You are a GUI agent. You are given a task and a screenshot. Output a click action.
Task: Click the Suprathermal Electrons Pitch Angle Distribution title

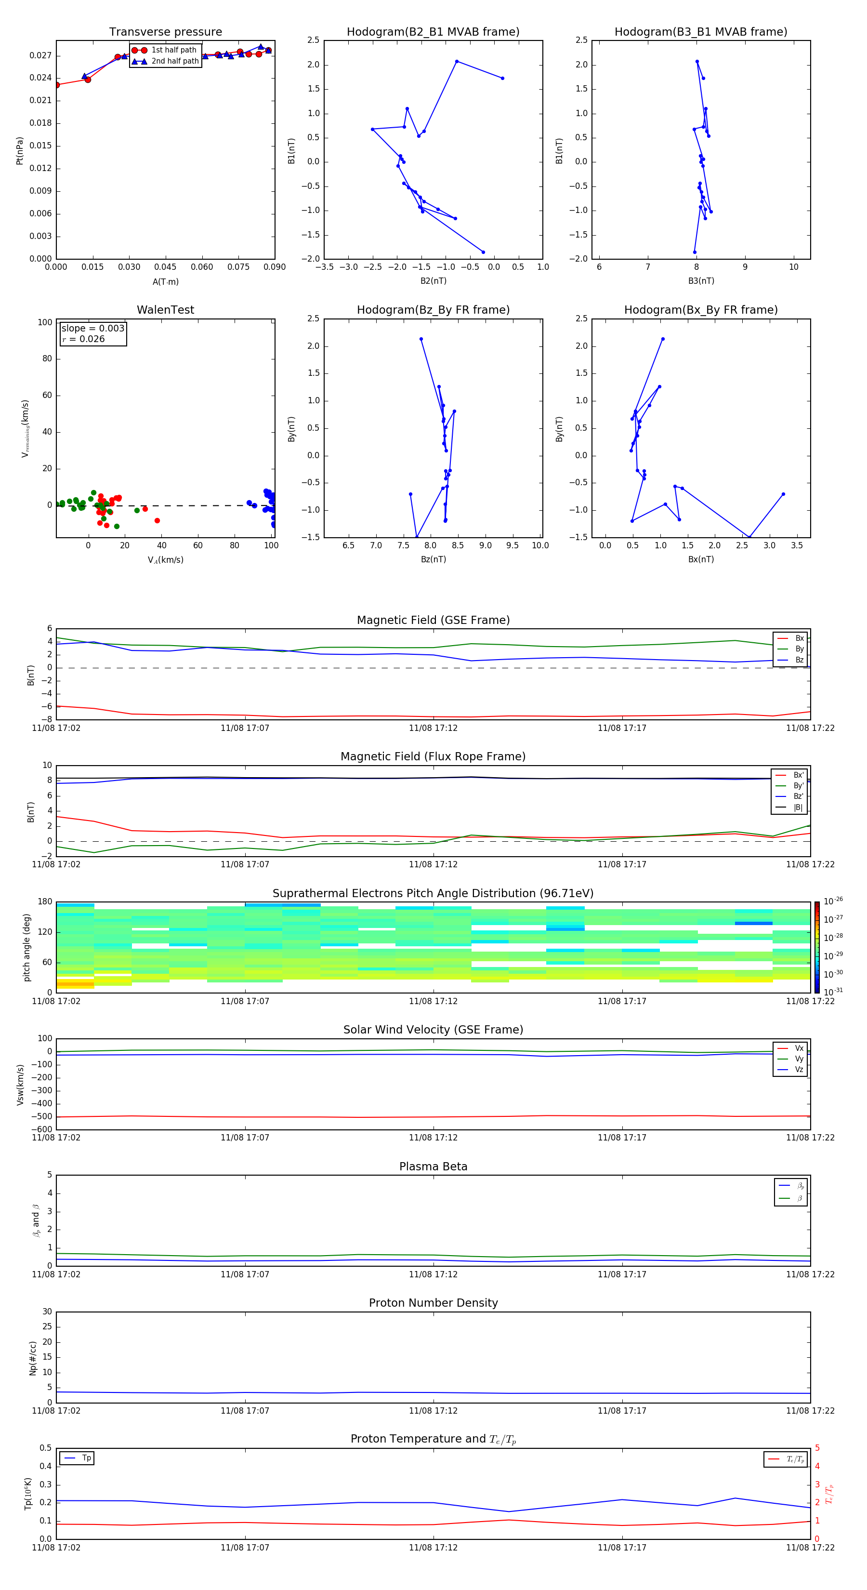[433, 893]
